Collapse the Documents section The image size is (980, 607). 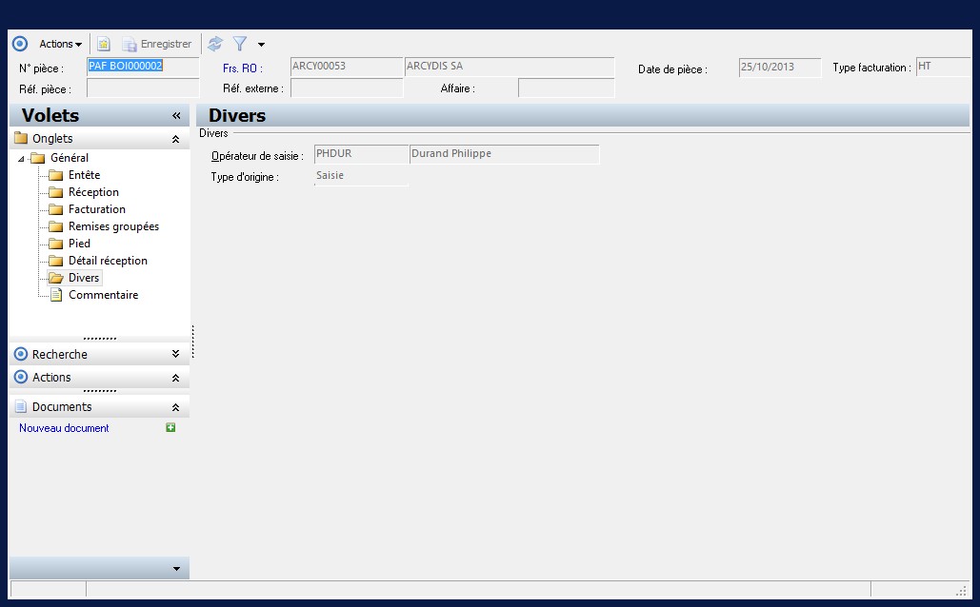175,407
